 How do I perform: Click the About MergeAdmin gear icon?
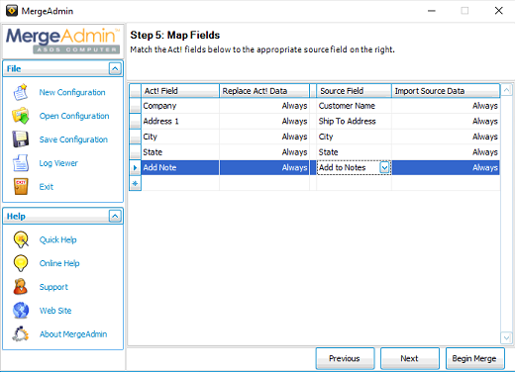pyautogui.click(x=21, y=333)
